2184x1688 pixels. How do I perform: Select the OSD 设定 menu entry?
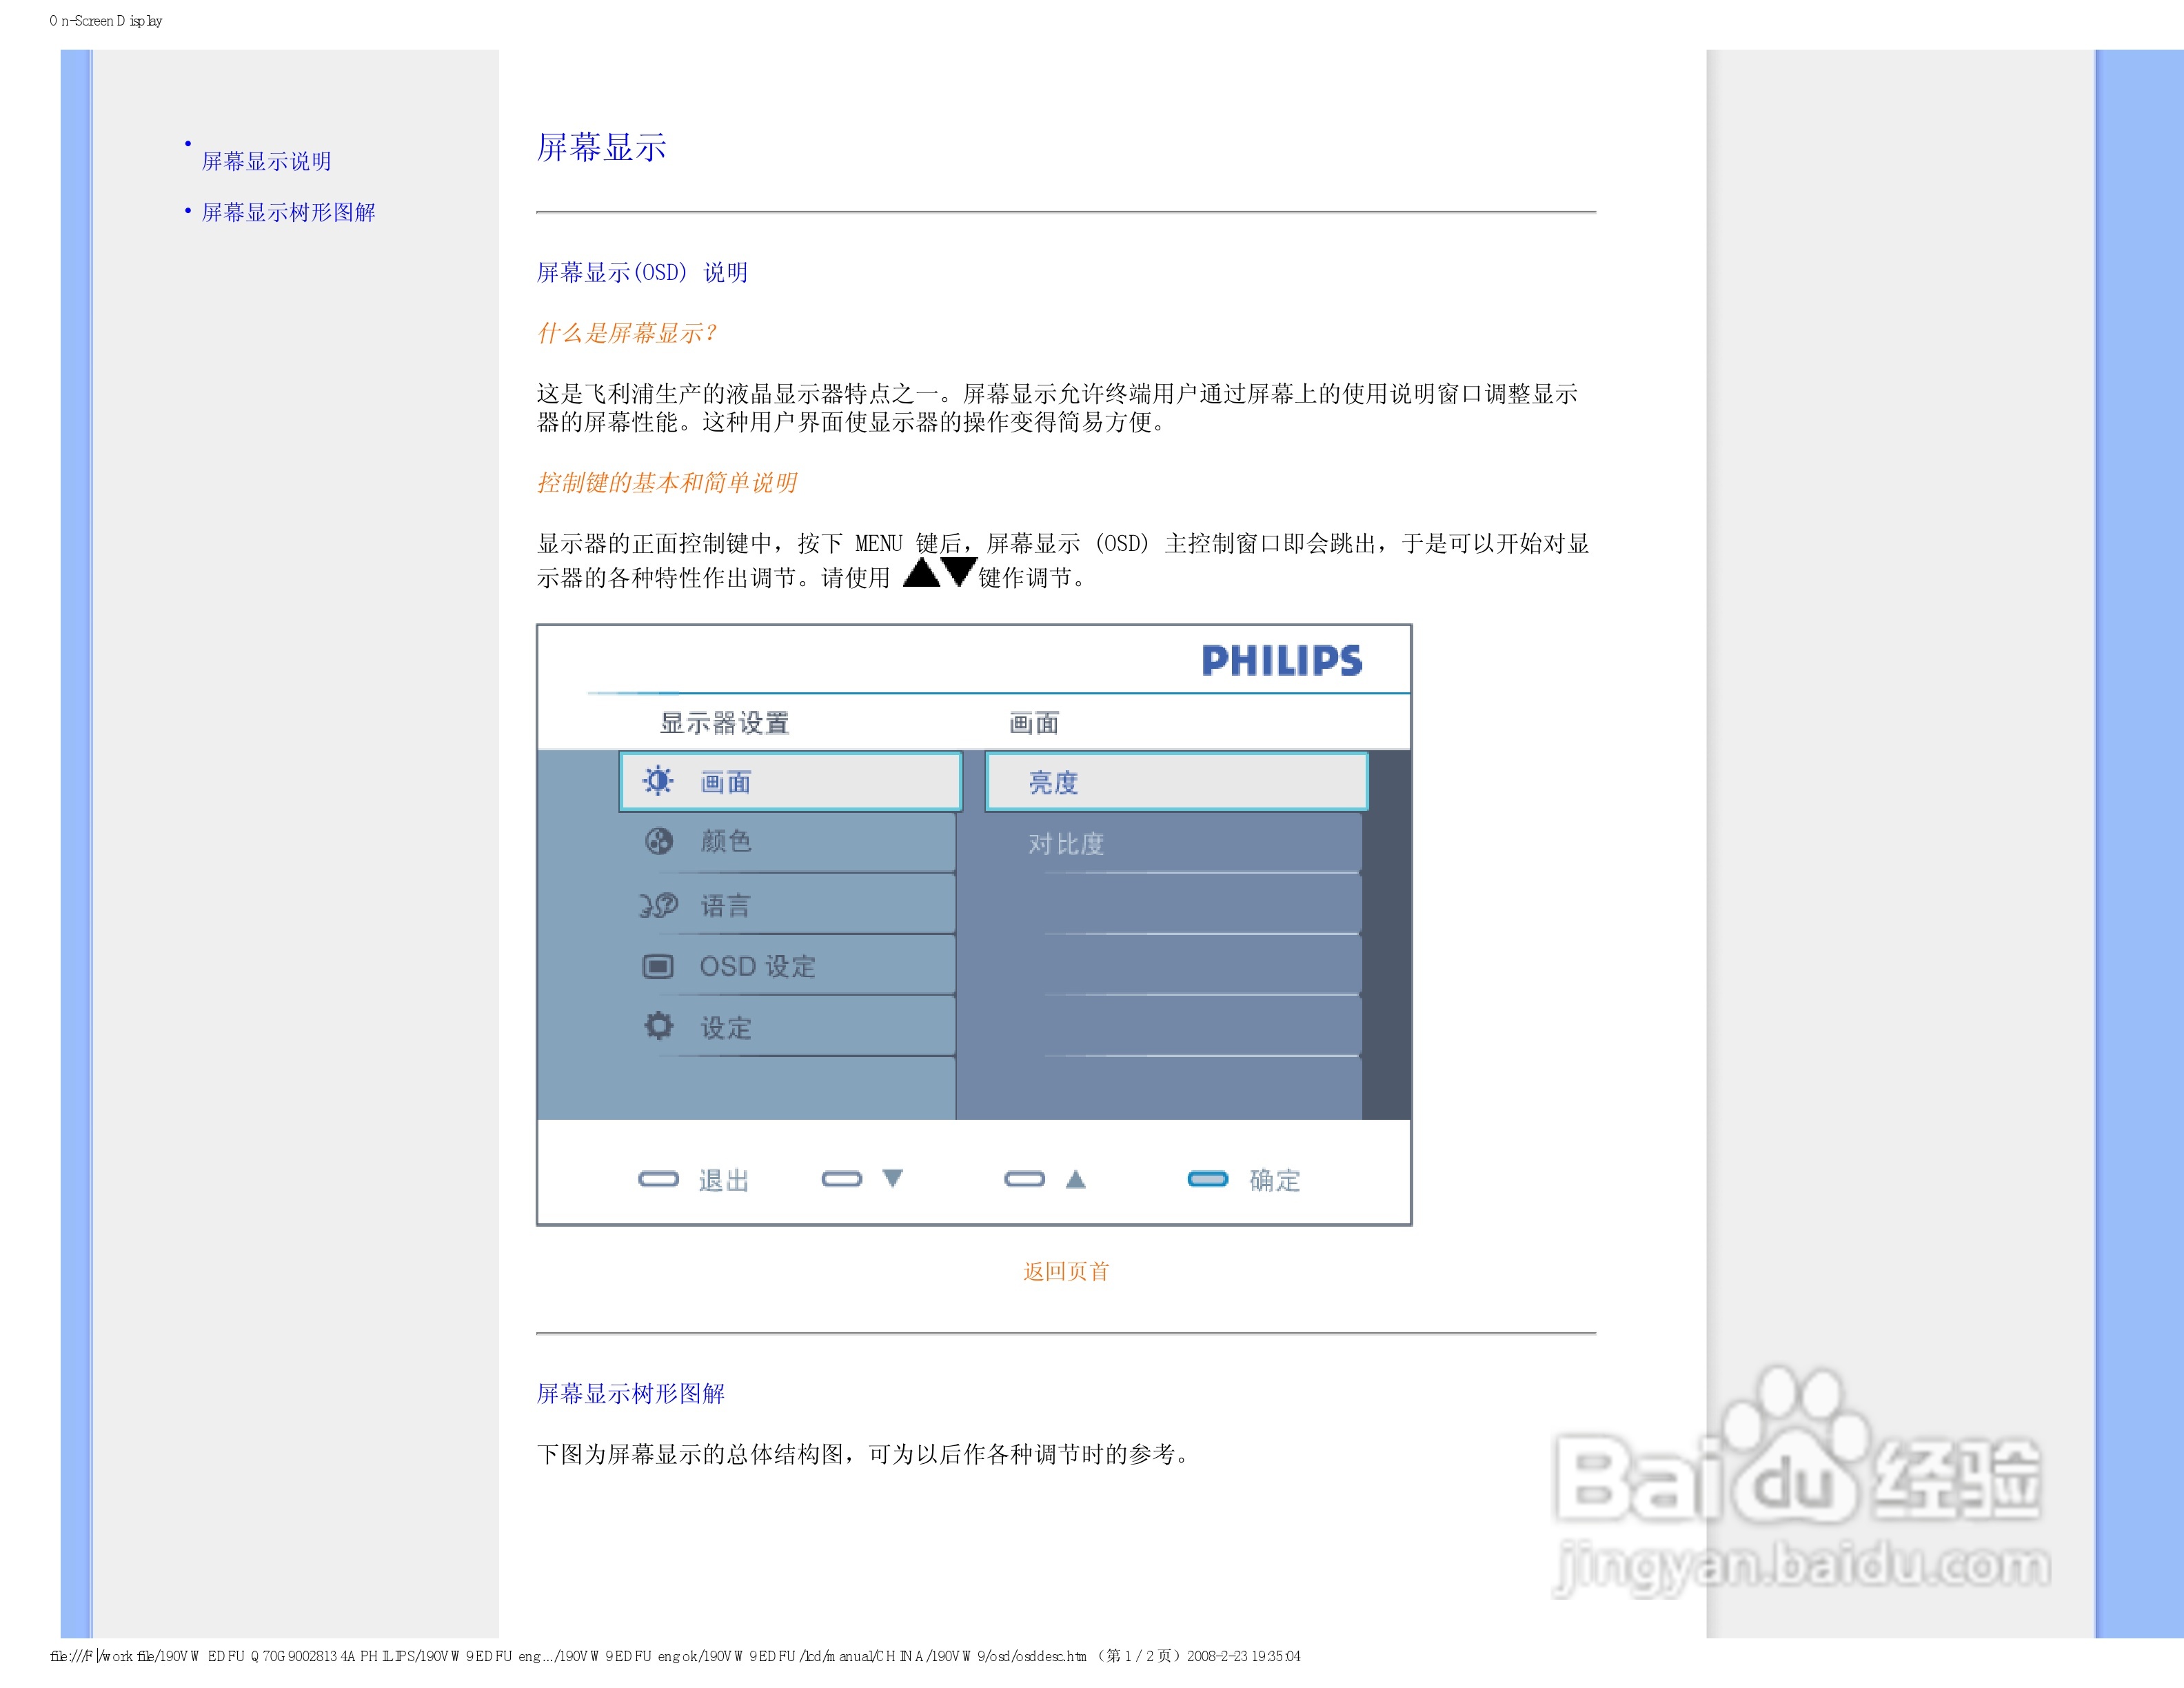click(x=757, y=966)
